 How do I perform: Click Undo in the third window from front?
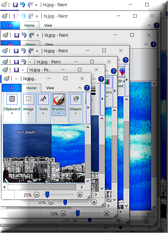click(x=24, y=62)
